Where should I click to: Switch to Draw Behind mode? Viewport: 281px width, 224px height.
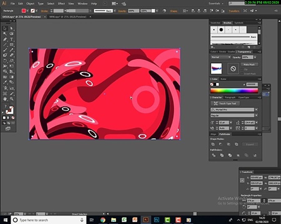point(9,123)
